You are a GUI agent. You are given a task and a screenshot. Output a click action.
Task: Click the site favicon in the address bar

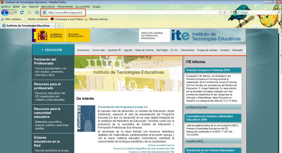[x=44, y=12]
